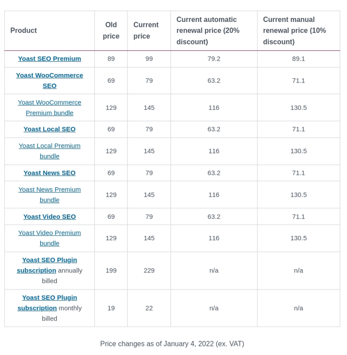Click the 229 current price cell

(x=149, y=270)
